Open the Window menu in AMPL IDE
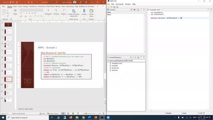 tap(128, 4)
